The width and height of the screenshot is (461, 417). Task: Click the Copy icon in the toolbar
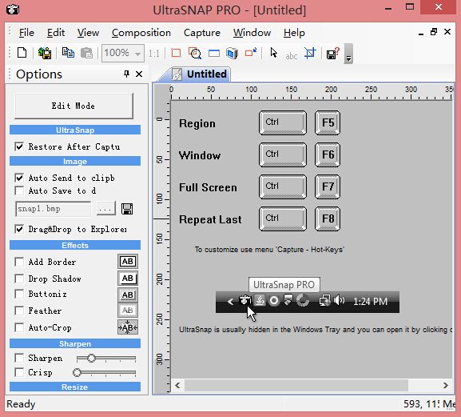point(68,53)
